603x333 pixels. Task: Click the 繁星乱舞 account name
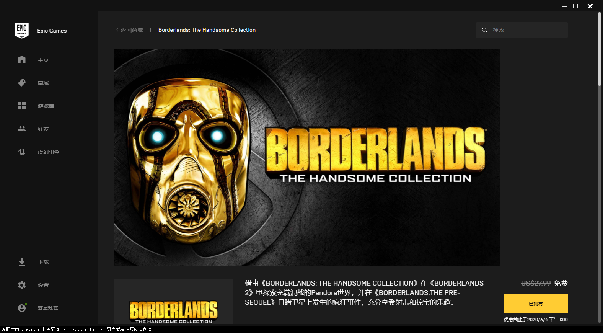click(48, 308)
